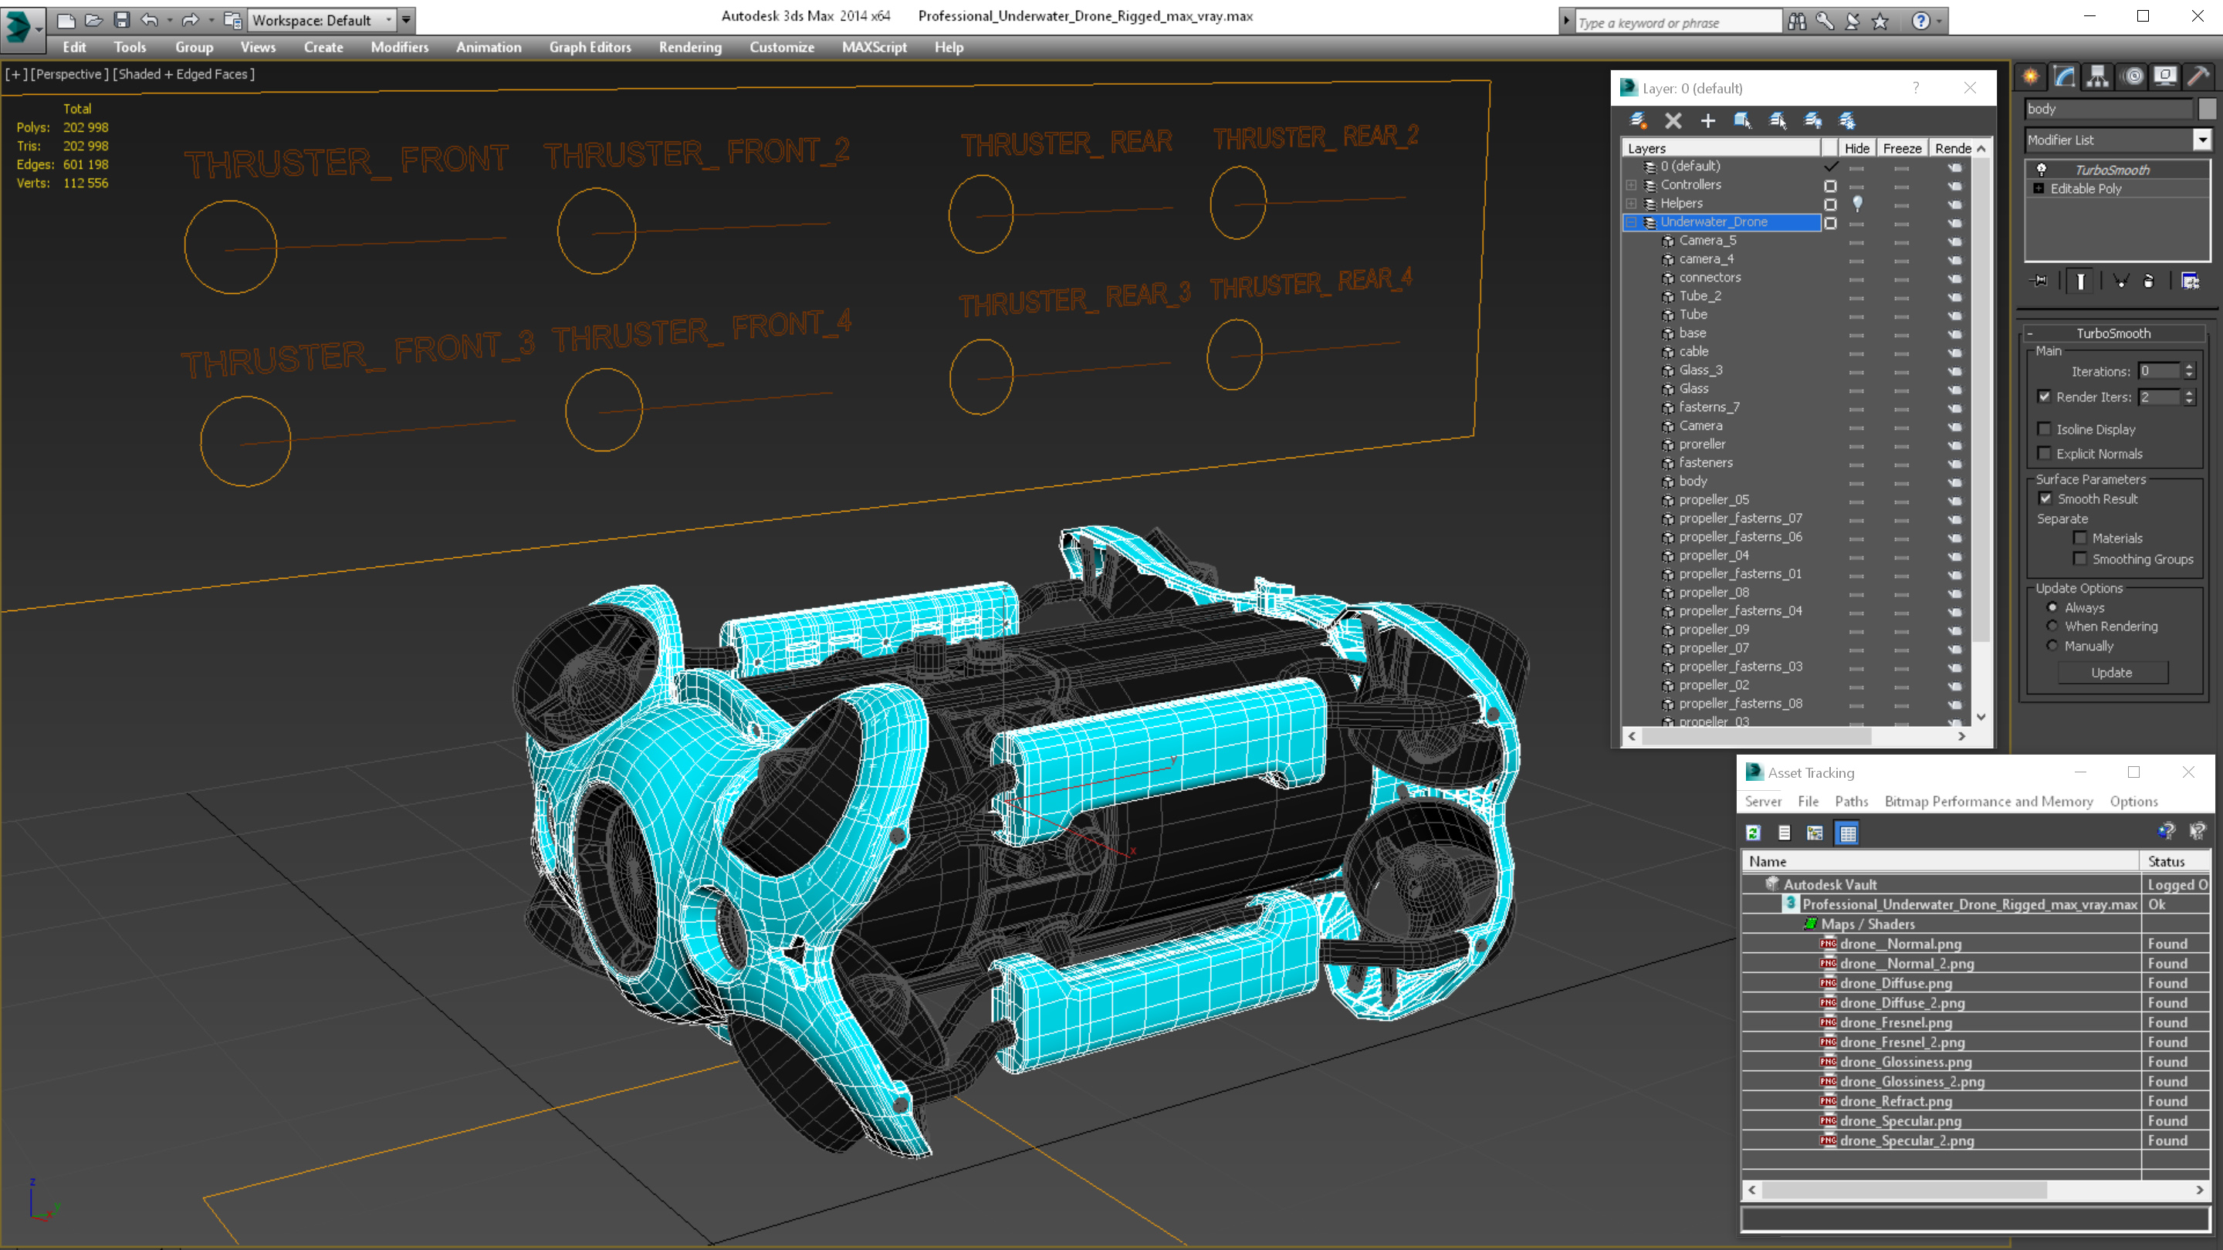
Task: Click the Freeze column header in Layer dialog
Action: (1902, 148)
